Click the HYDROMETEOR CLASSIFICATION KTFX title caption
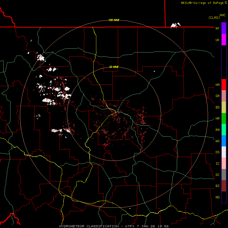This screenshot has width=228, height=228. 114,226
